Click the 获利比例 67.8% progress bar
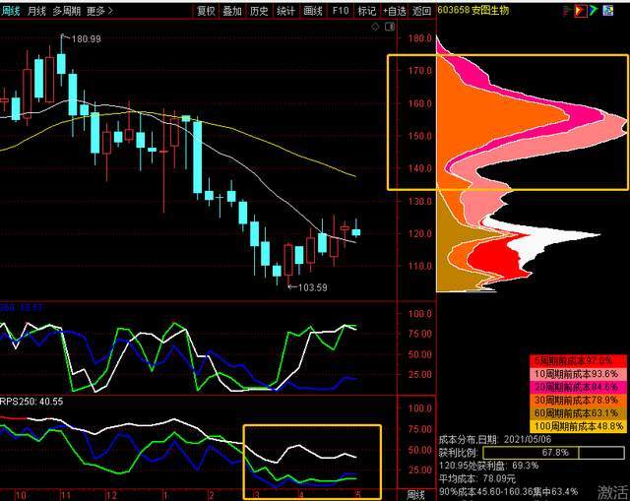 (553, 453)
